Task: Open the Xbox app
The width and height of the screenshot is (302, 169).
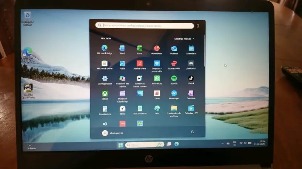Action: coord(105,95)
